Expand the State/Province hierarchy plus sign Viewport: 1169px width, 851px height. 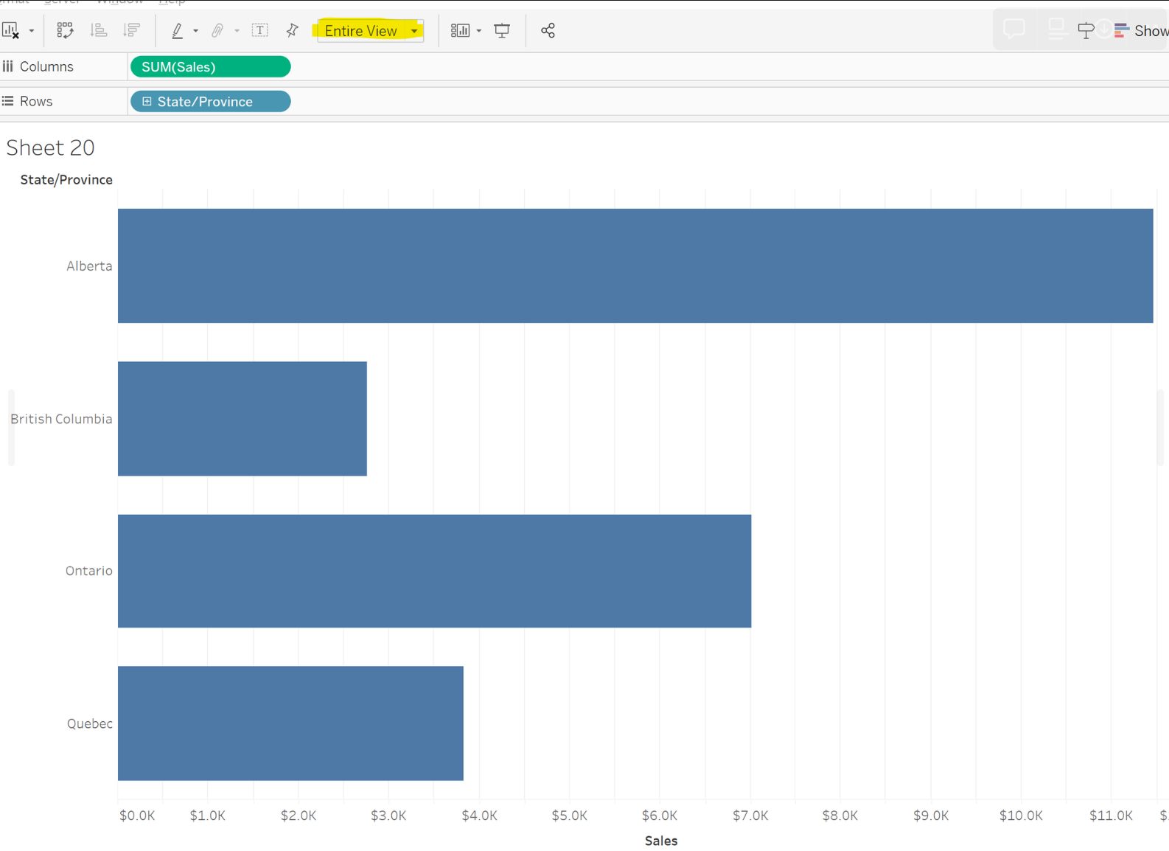[147, 102]
